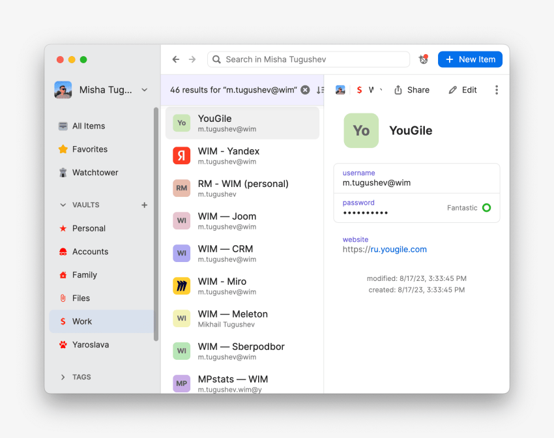Click the sidebar scrollbar
The width and height of the screenshot is (554, 438).
pyautogui.click(x=156, y=224)
